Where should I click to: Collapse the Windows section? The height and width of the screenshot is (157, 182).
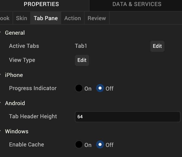(x=1, y=131)
